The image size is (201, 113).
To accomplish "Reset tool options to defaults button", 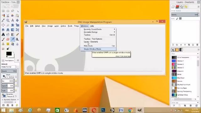I will (x=17, y=105).
